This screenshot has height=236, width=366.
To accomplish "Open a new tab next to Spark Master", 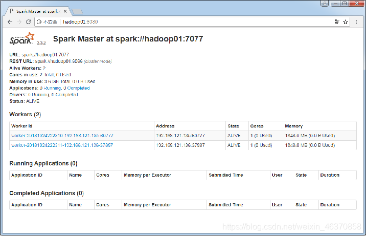I will tap(77, 11).
